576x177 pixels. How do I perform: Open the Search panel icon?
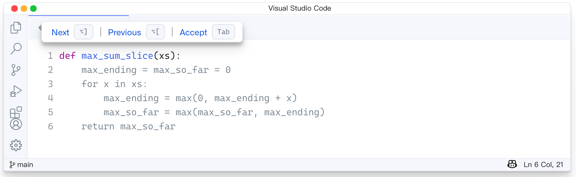pos(16,49)
